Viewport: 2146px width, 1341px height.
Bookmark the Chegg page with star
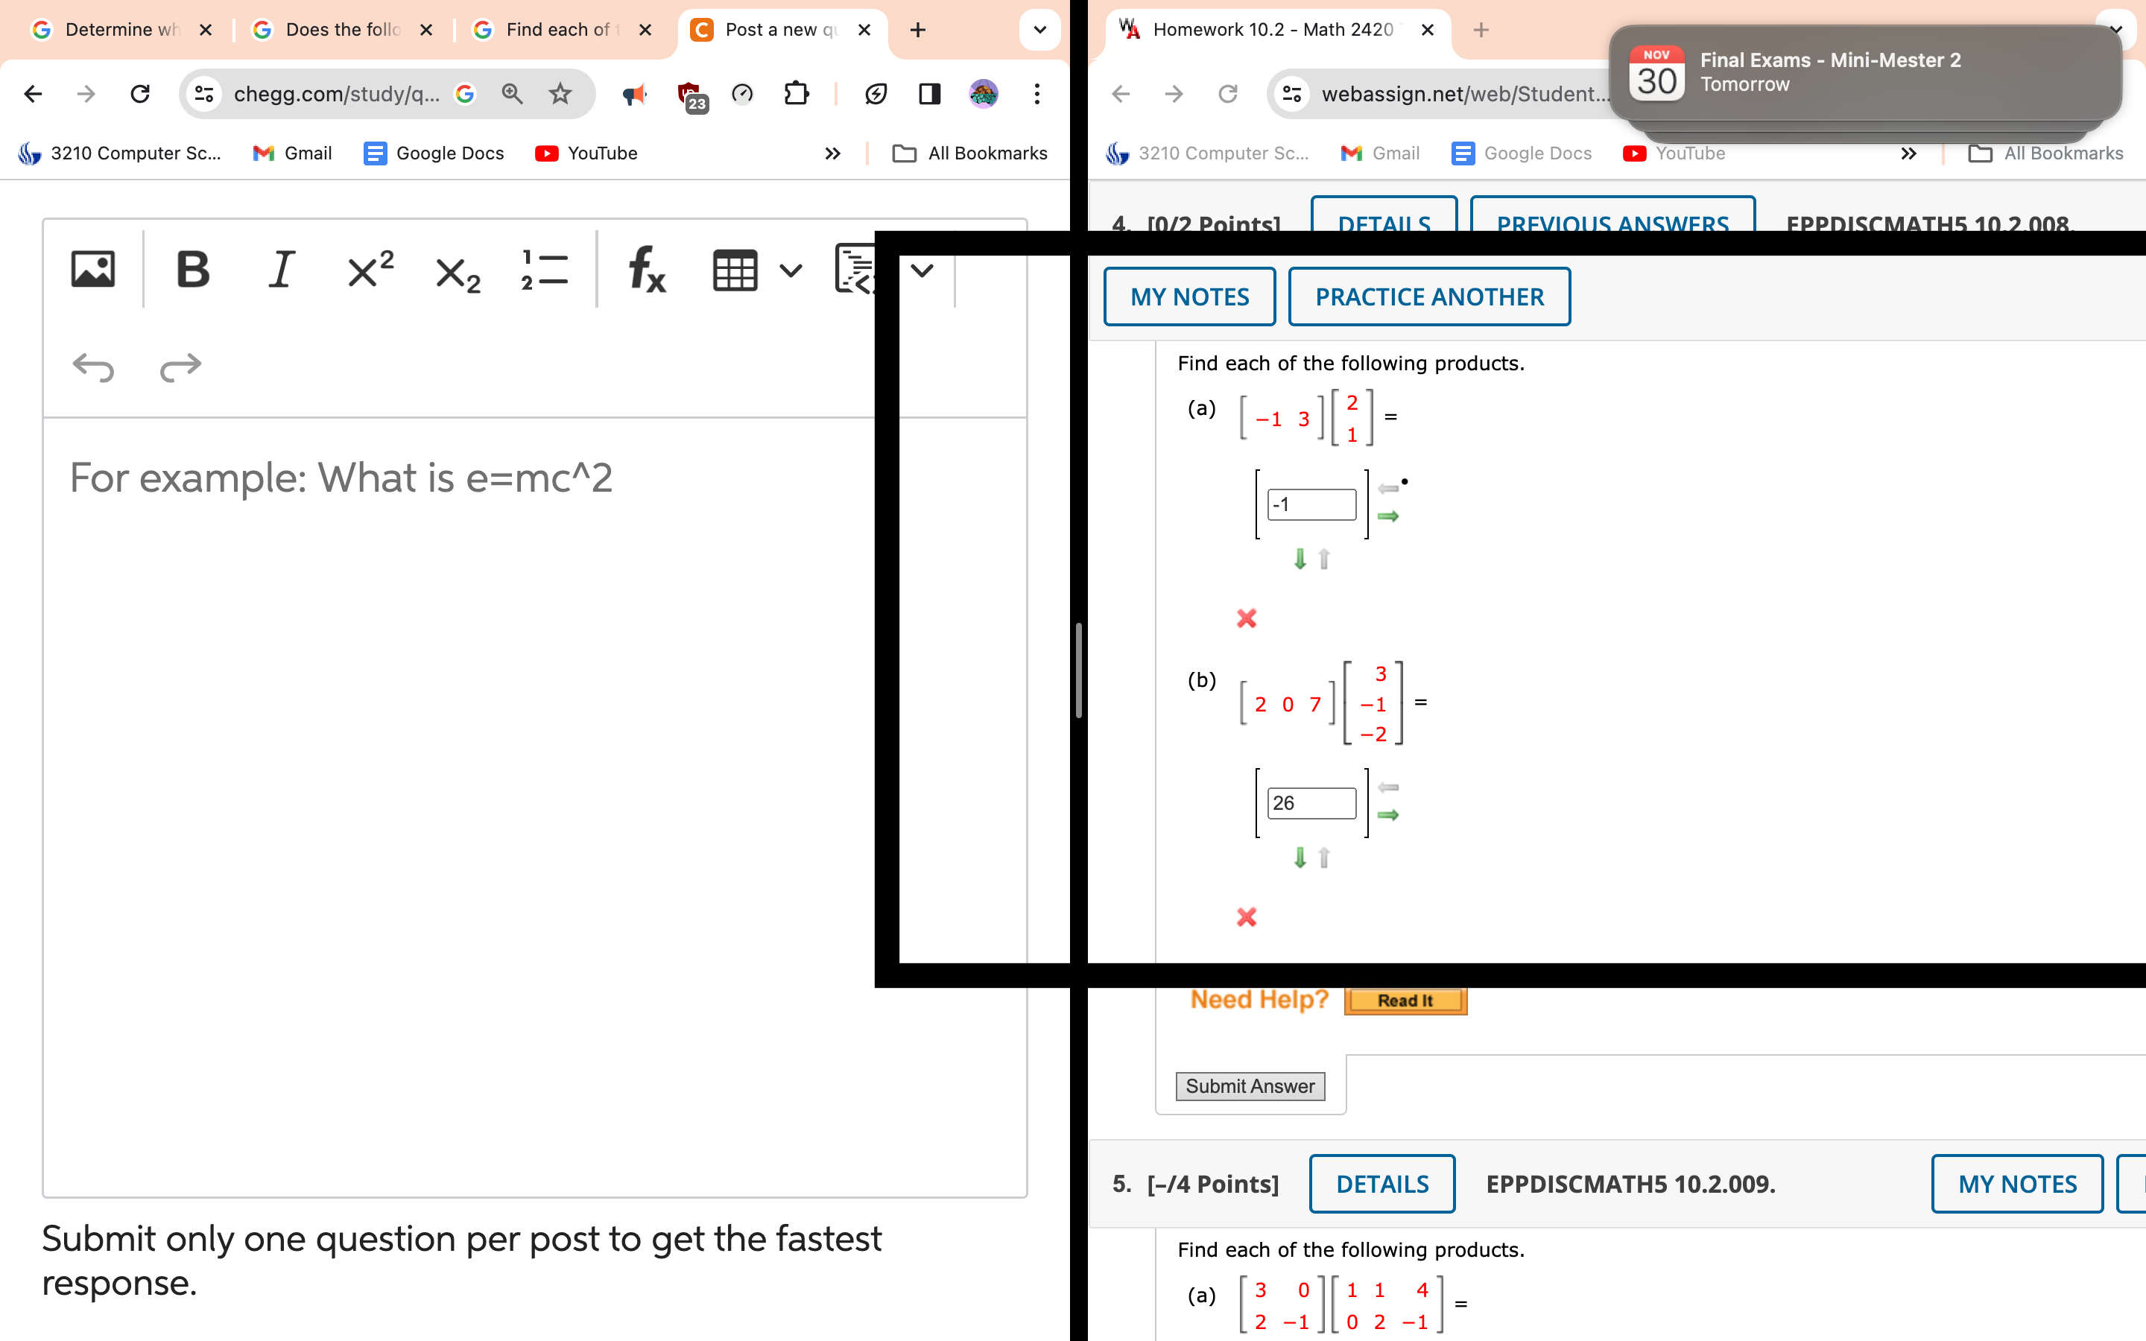click(560, 93)
